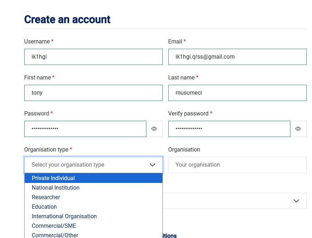
Task: Focus the Verify password field
Action: [229, 129]
